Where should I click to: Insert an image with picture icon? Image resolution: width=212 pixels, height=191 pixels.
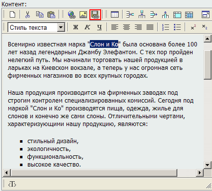[83, 15]
